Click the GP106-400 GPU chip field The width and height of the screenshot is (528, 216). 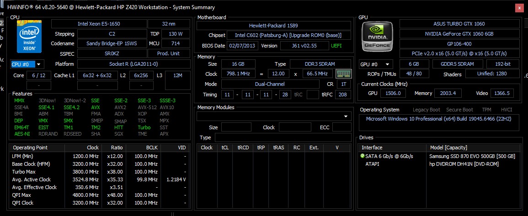point(459,44)
